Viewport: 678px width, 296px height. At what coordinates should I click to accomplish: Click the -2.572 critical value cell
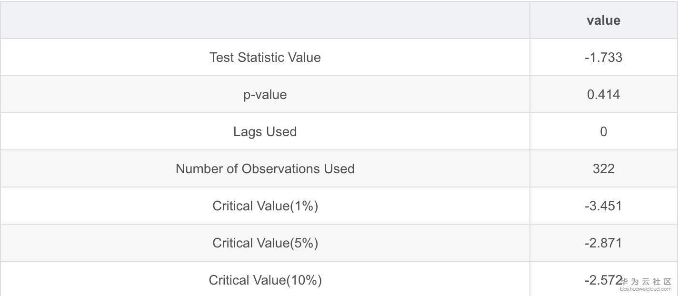pyautogui.click(x=602, y=280)
